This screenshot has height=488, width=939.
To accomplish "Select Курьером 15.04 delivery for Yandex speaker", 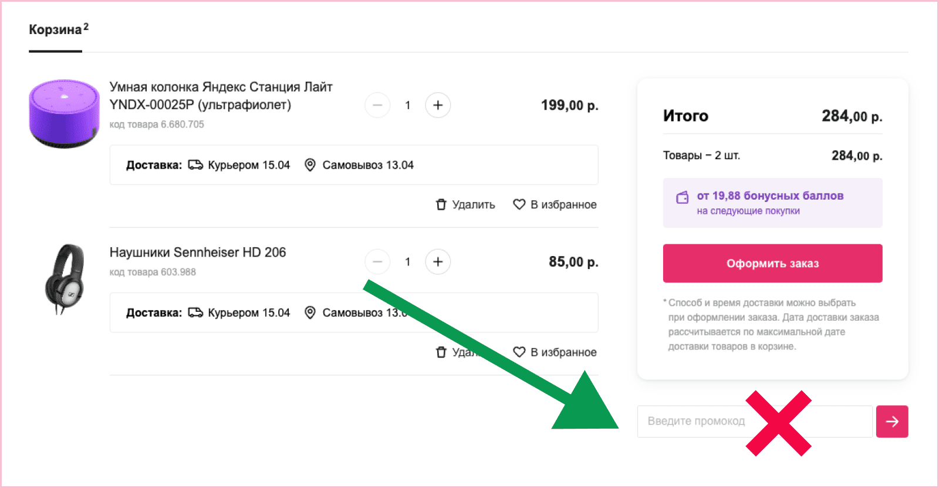I will point(239,165).
